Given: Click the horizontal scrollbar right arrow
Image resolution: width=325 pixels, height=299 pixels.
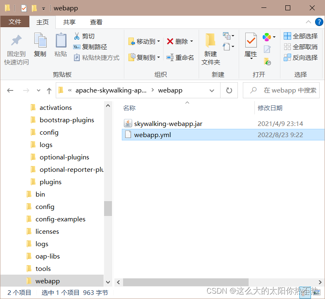Looking at the screenshot, I should tap(320, 282).
